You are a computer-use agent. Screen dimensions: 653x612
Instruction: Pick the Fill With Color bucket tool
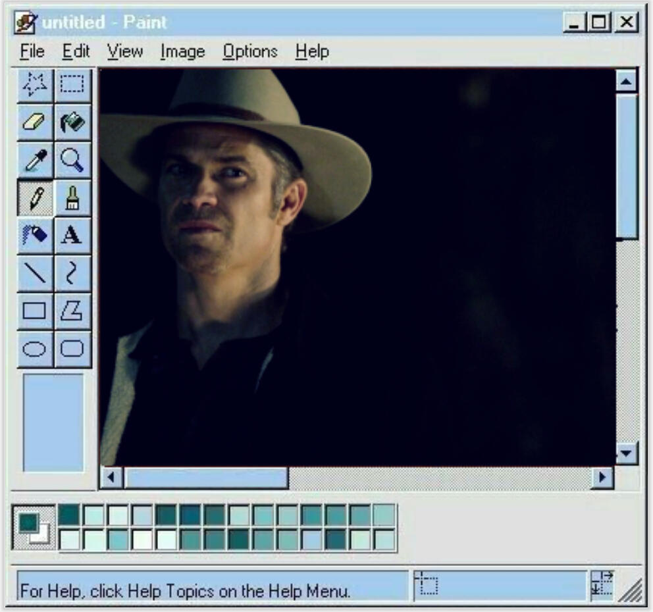(72, 122)
